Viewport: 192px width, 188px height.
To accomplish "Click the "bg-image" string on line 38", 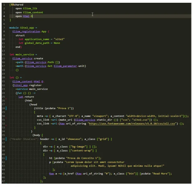I will click(78, 147).
